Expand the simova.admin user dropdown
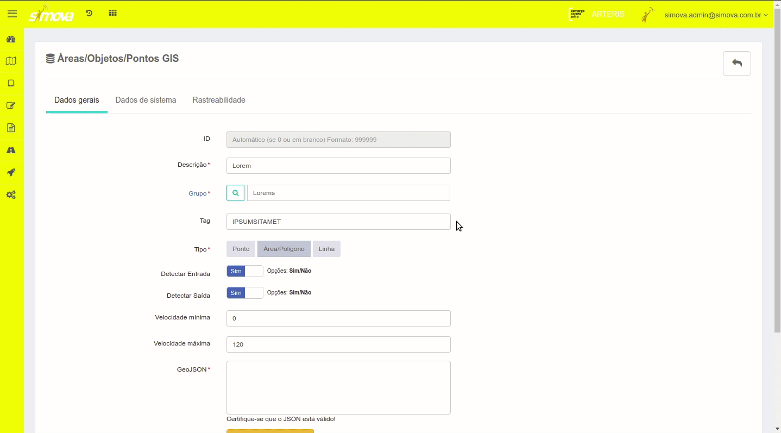The image size is (781, 433). click(x=715, y=15)
